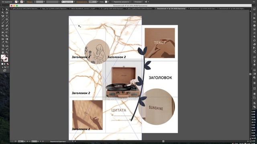Select the ЦИТАТА text on canvas
Image resolution: width=257 pixels, height=144 pixels.
119,110
